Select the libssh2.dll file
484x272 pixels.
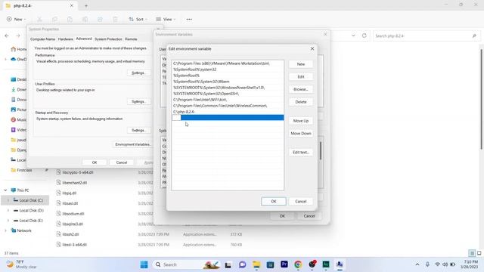tap(70, 234)
